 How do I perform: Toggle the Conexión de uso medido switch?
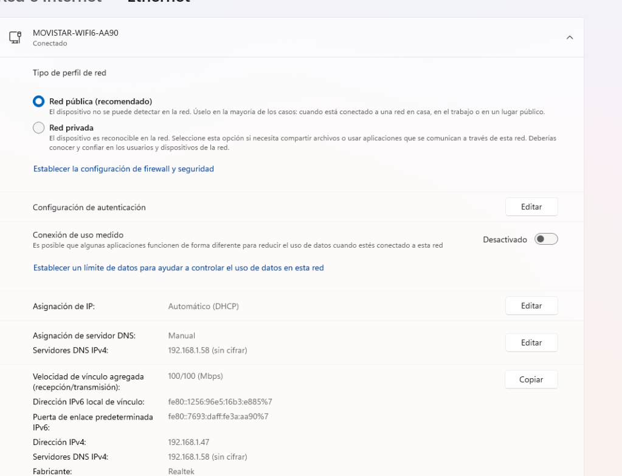[x=545, y=239]
